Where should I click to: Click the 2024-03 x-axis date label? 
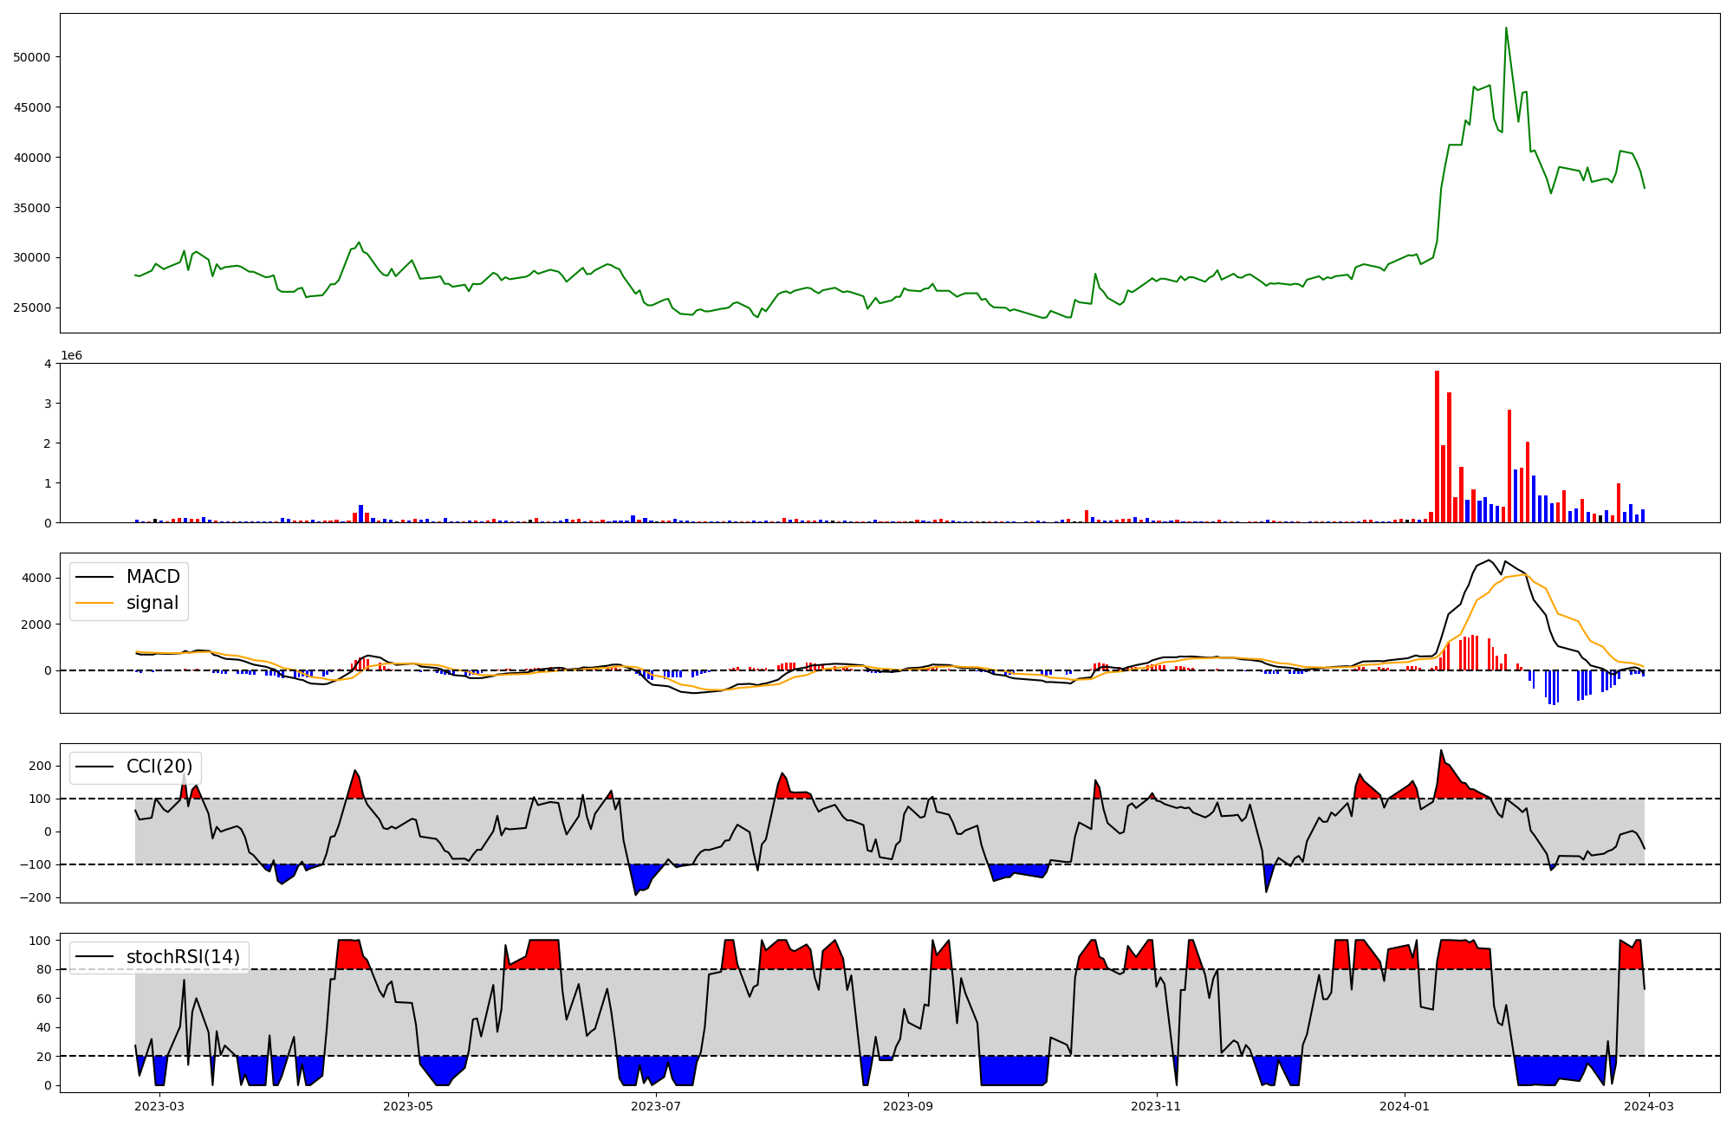point(1648,1106)
